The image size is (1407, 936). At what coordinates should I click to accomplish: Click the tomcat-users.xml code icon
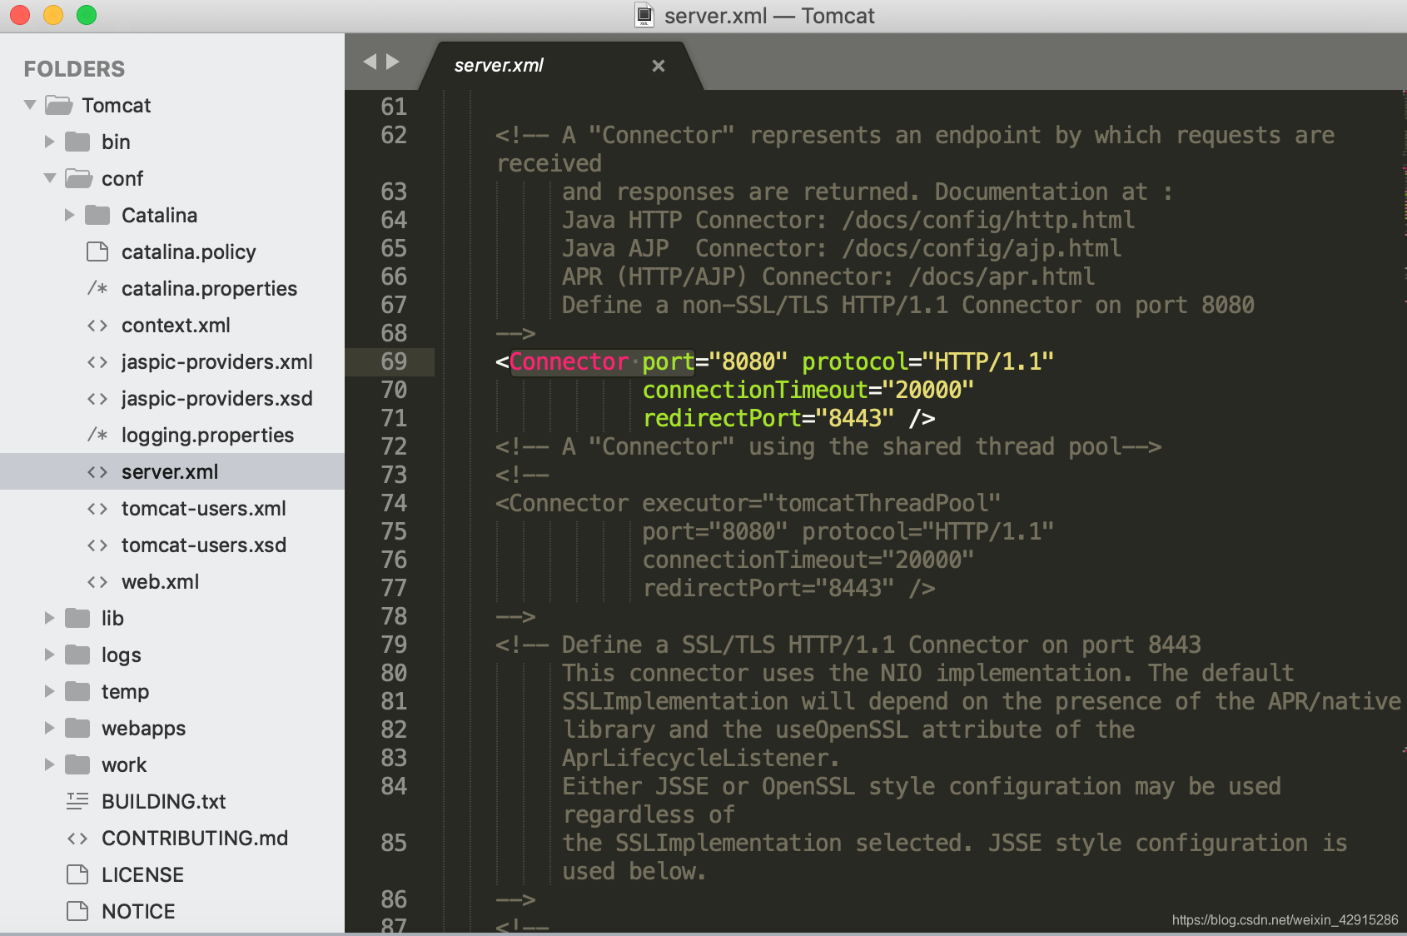pyautogui.click(x=97, y=508)
